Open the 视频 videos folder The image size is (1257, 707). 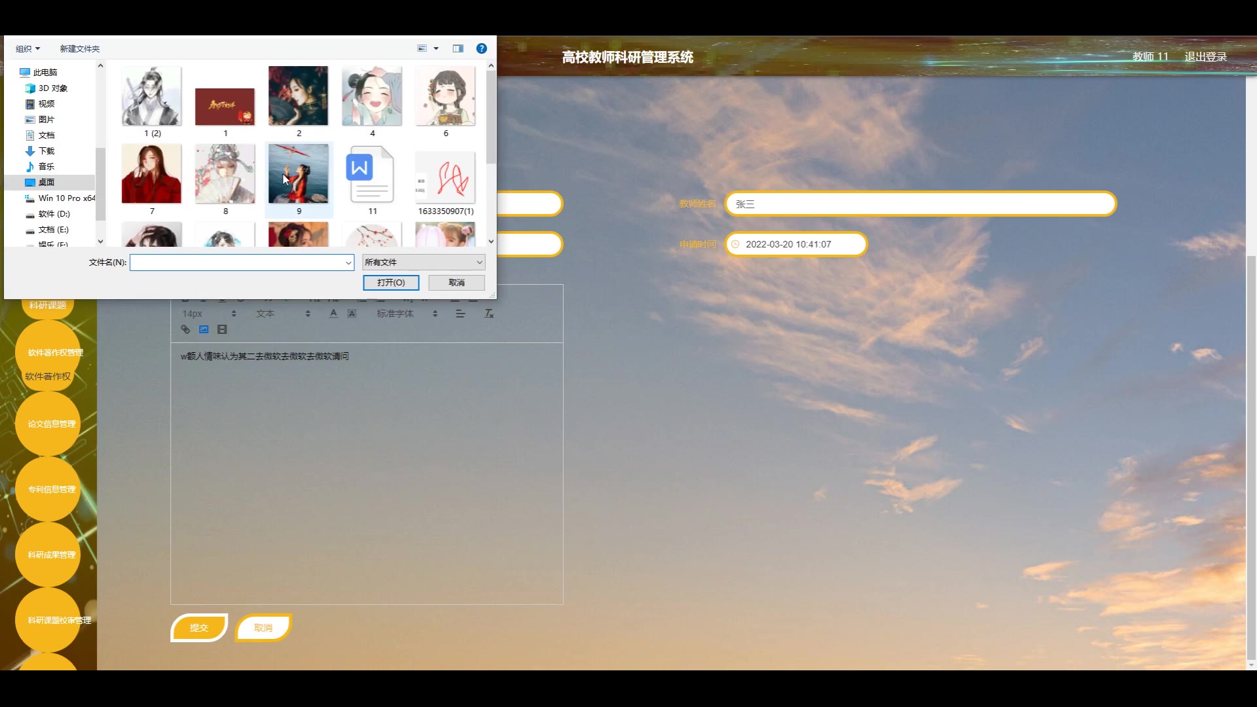point(40,103)
